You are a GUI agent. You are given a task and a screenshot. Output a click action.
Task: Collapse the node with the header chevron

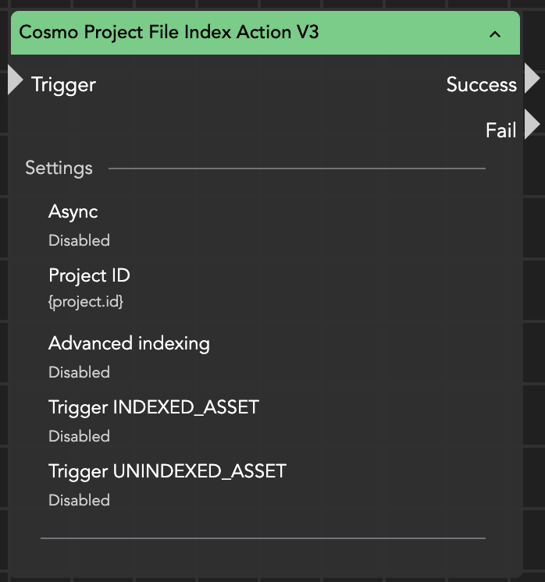tap(494, 34)
